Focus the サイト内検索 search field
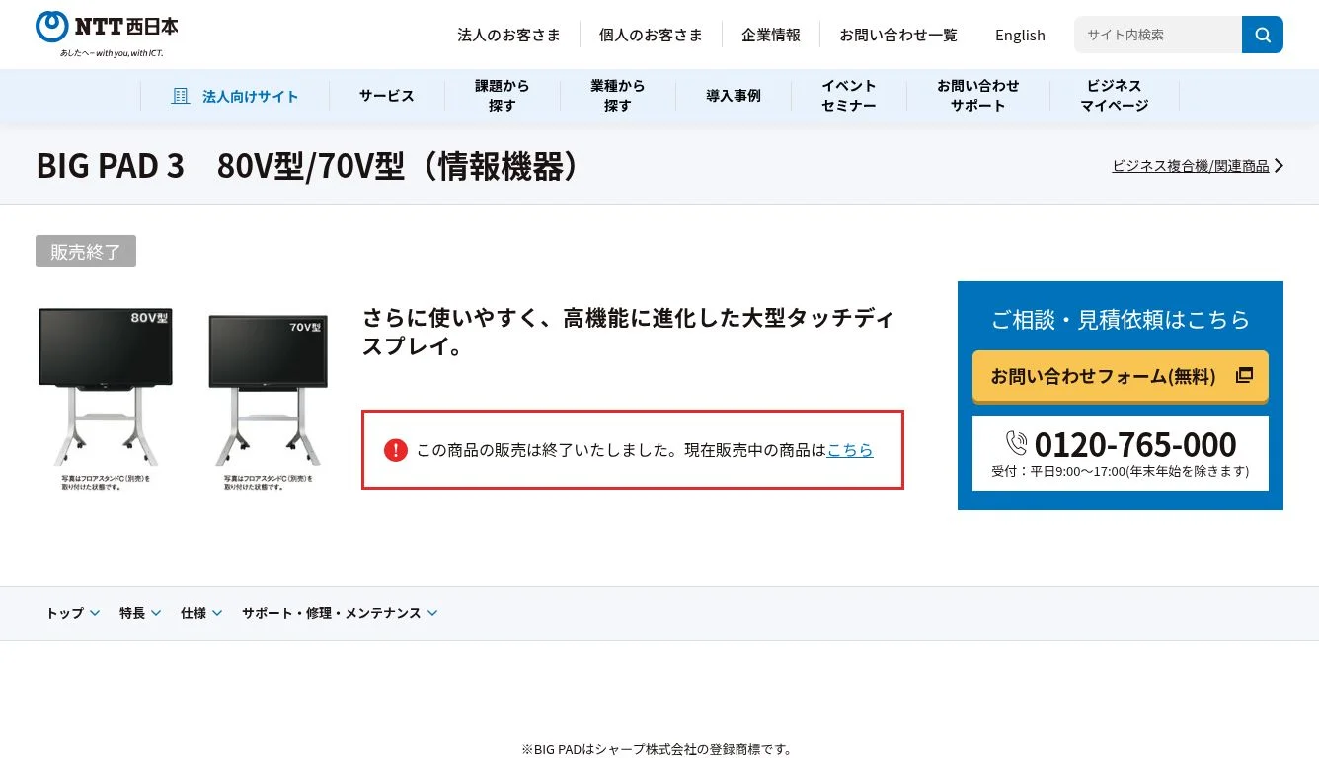1319x758 pixels. [x=1158, y=35]
